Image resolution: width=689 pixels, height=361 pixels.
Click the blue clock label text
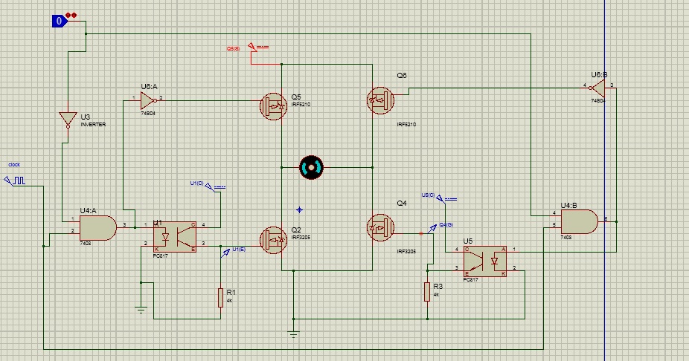(14, 164)
